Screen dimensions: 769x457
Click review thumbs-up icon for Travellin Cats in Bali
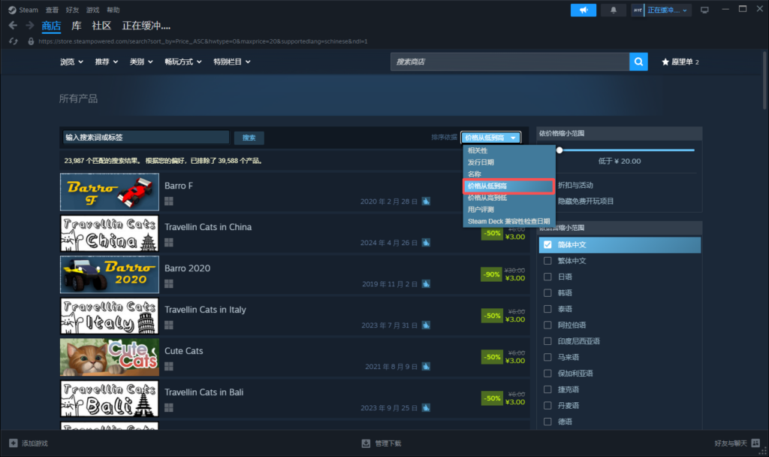[426, 407]
